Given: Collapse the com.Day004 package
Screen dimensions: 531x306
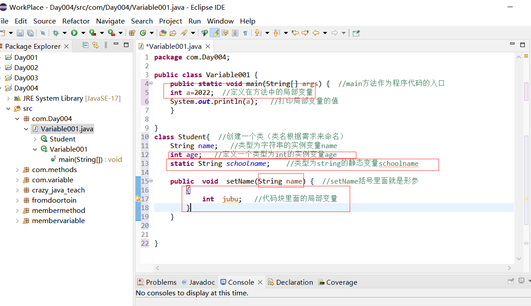Looking at the screenshot, I should 17,118.
